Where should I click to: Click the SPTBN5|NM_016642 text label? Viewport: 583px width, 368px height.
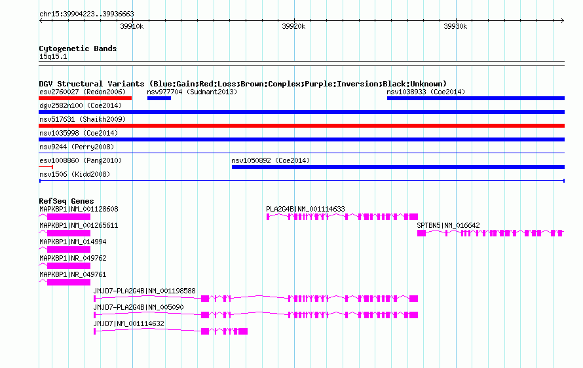pyautogui.click(x=449, y=226)
